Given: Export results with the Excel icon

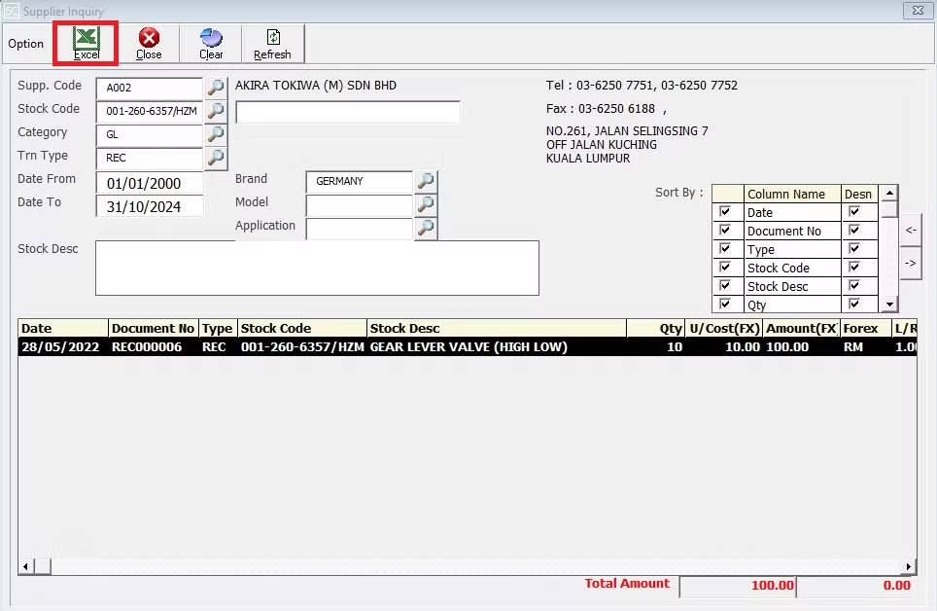Looking at the screenshot, I should tap(87, 43).
